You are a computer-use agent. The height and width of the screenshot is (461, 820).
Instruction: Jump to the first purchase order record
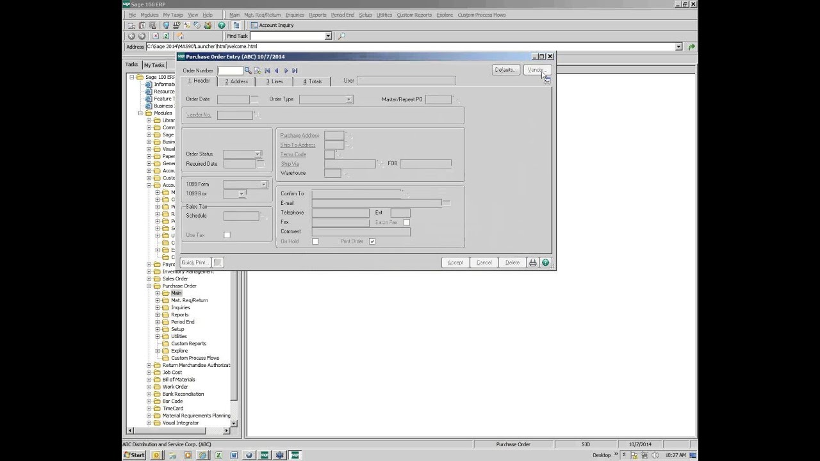click(x=267, y=70)
